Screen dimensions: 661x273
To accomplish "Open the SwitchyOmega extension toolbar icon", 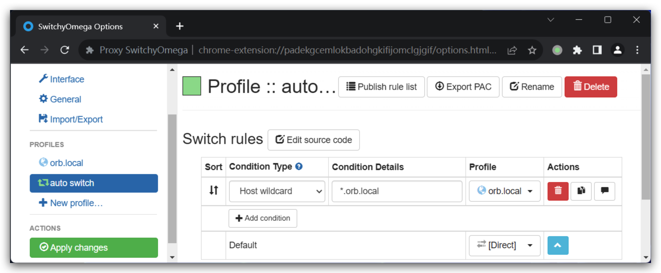I will 557,50.
